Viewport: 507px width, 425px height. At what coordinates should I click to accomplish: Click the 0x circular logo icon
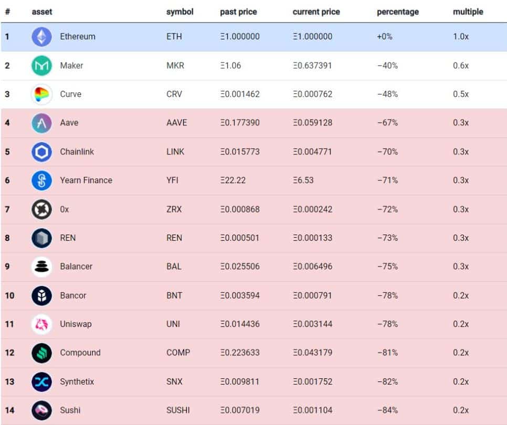click(x=41, y=209)
